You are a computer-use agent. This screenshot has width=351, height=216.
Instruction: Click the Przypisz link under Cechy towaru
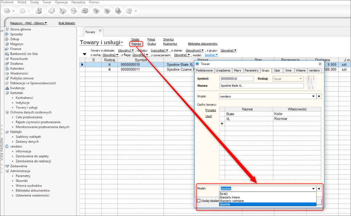pyautogui.click(x=210, y=110)
